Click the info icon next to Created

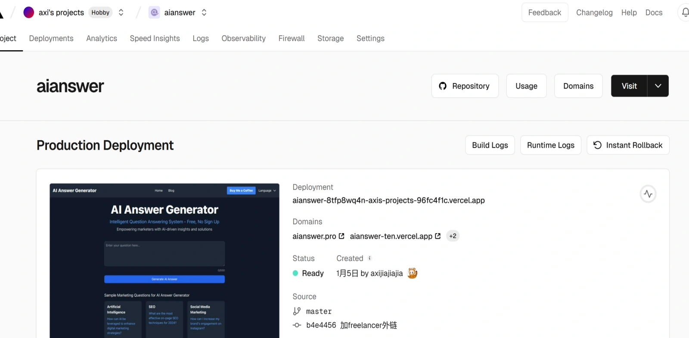point(369,258)
